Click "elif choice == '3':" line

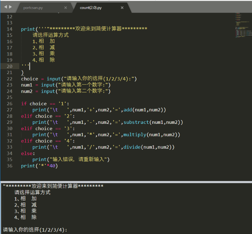pyautogui.click(x=48, y=128)
